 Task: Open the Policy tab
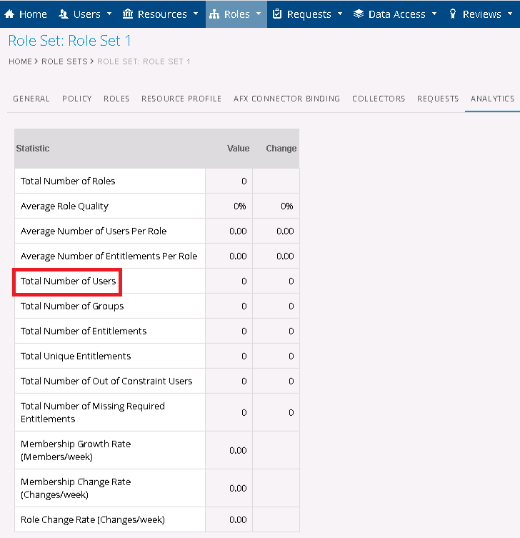77,99
